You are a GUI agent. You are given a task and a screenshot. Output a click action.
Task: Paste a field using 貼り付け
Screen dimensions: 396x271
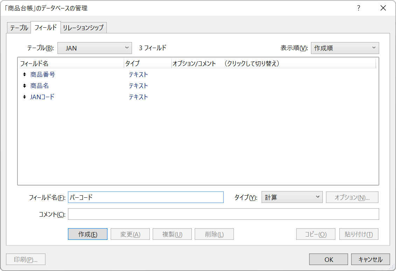coord(359,234)
